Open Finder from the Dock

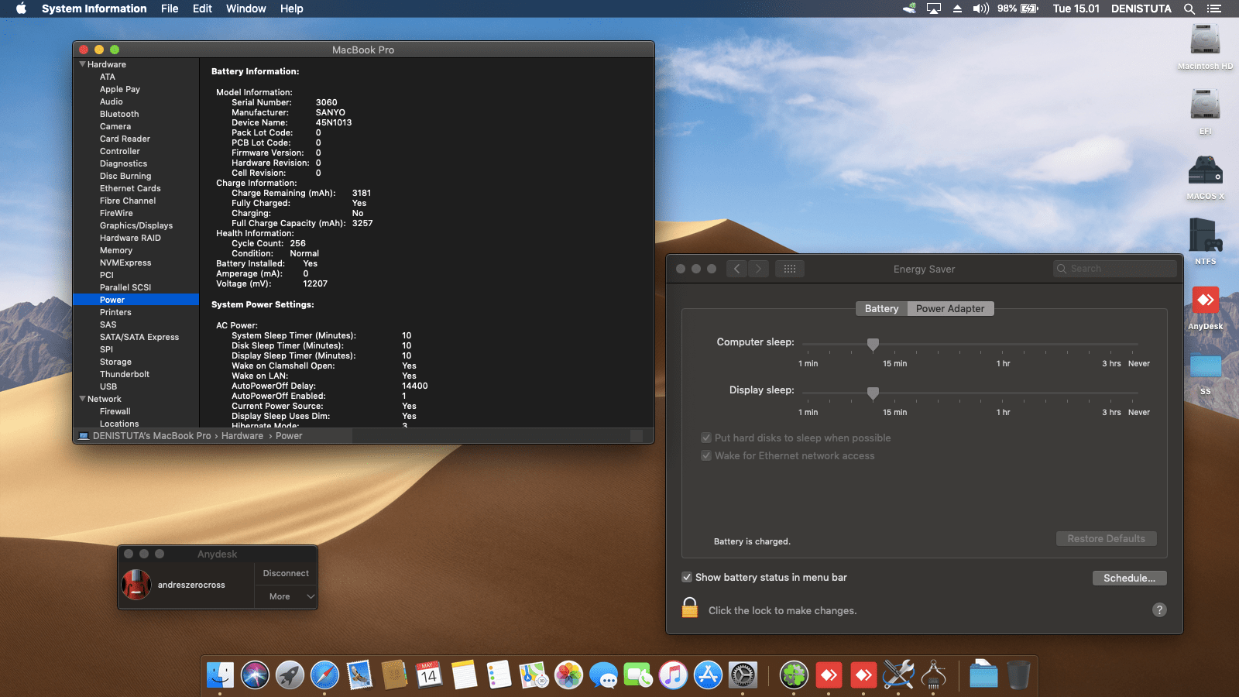click(x=221, y=675)
